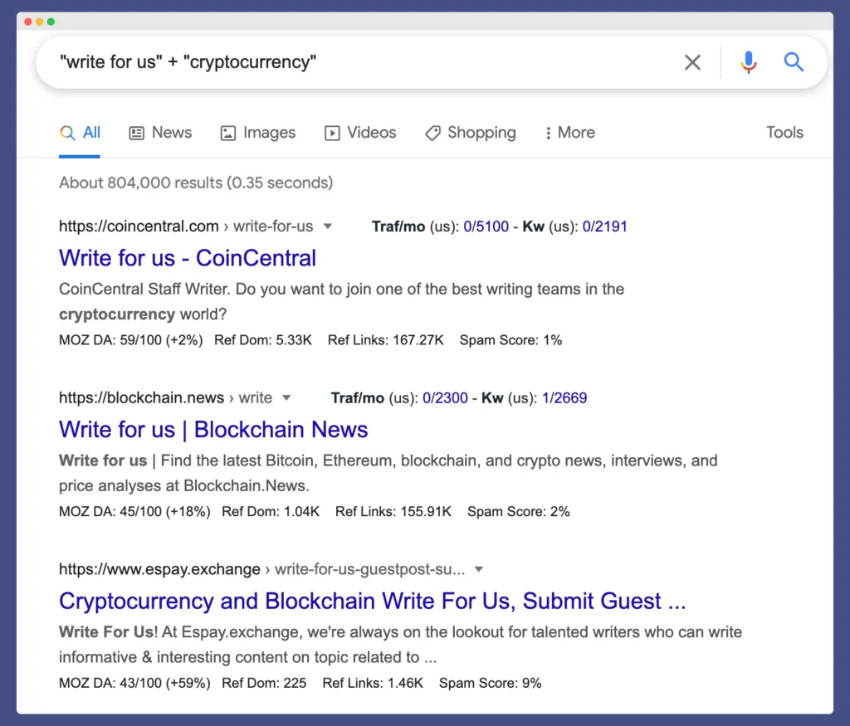The height and width of the screenshot is (726, 850).
Task: Open Videos via the play icon
Action: point(331,133)
